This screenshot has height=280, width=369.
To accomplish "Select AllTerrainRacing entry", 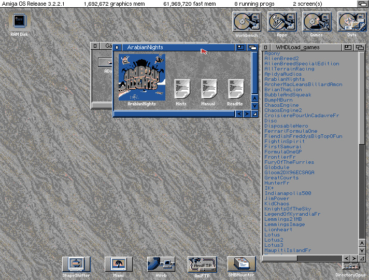I will pyautogui.click(x=290, y=69).
